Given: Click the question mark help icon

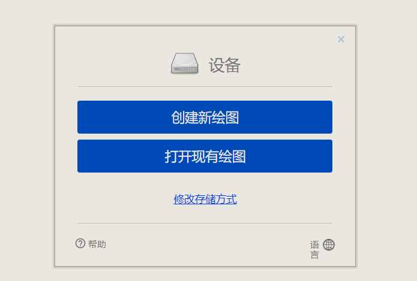Looking at the screenshot, I should point(80,243).
